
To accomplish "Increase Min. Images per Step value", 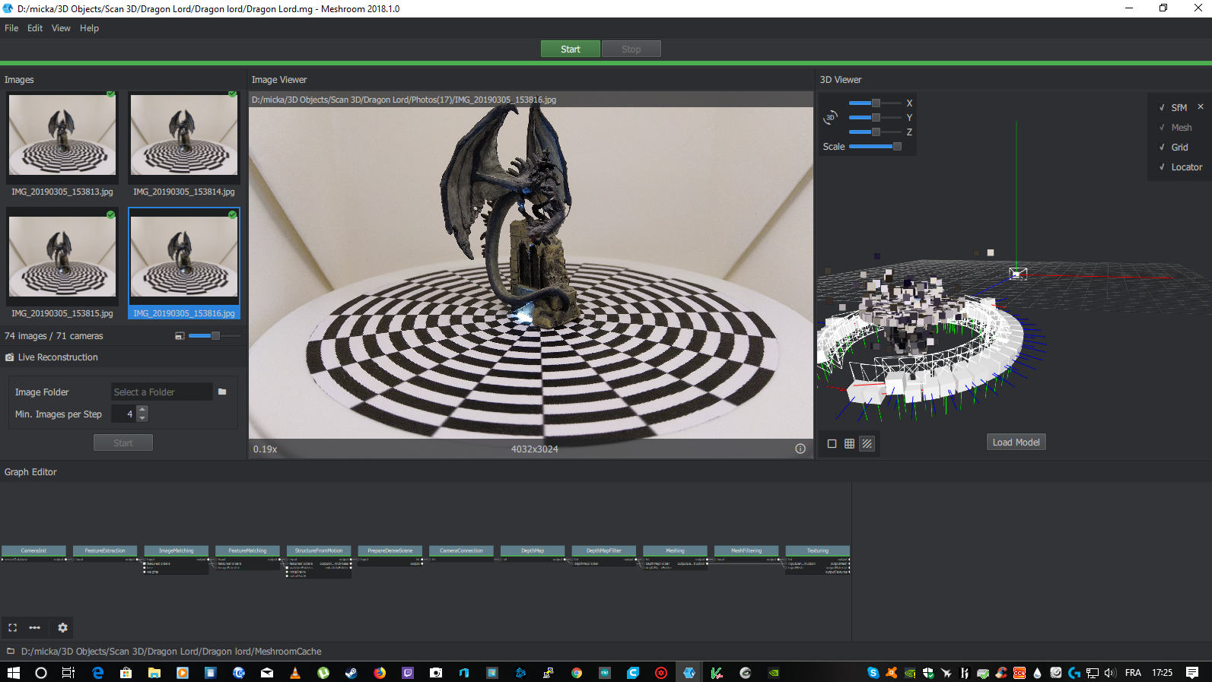I will point(142,410).
